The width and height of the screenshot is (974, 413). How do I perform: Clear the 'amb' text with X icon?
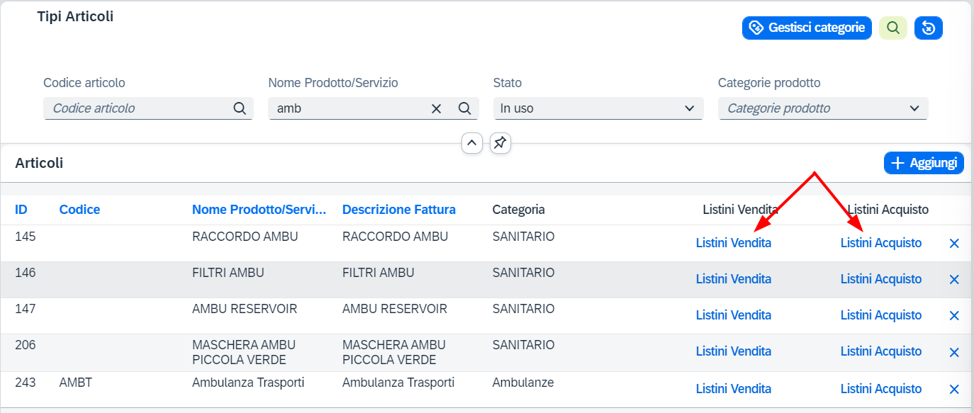point(437,108)
